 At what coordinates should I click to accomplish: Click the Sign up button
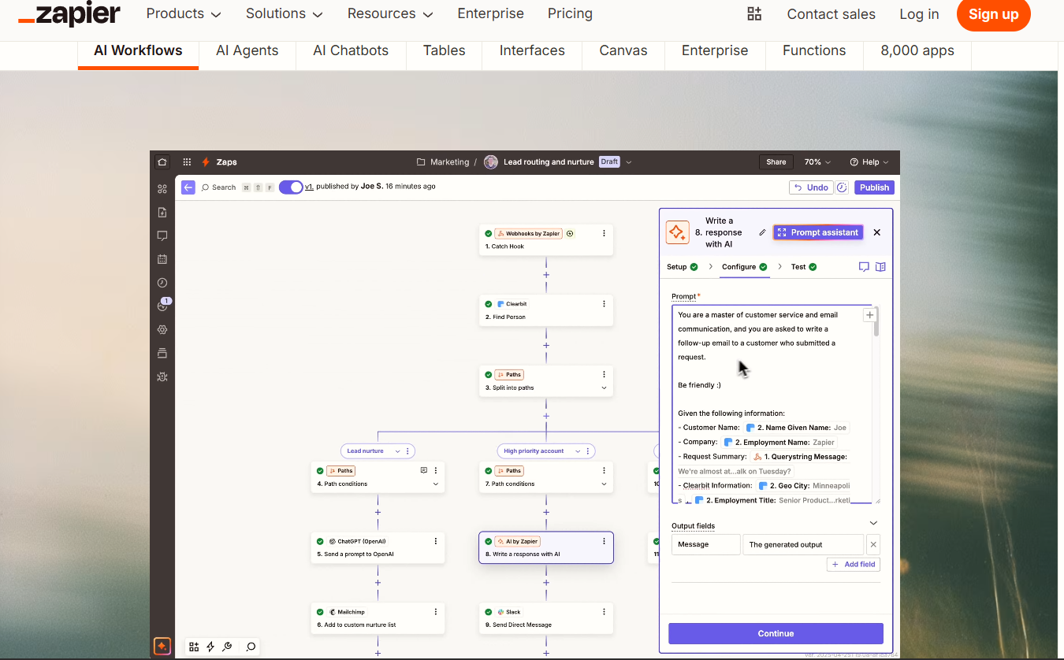click(994, 14)
